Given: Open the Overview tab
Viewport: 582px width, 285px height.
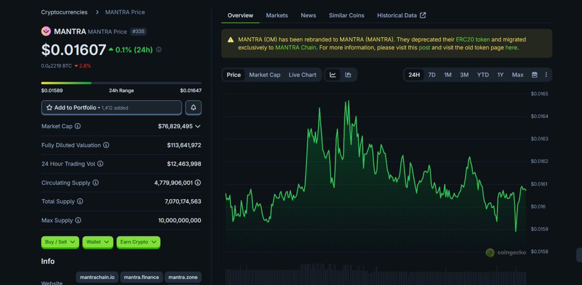Looking at the screenshot, I should (241, 15).
